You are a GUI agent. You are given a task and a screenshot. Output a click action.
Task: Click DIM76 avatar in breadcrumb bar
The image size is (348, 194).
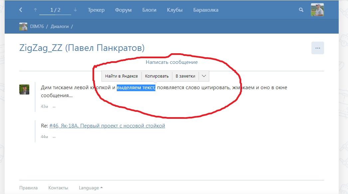pyautogui.click(x=23, y=27)
